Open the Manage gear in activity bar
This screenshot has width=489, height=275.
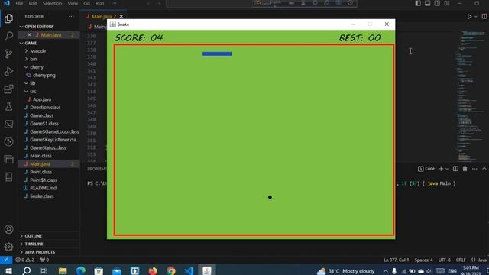(8, 247)
